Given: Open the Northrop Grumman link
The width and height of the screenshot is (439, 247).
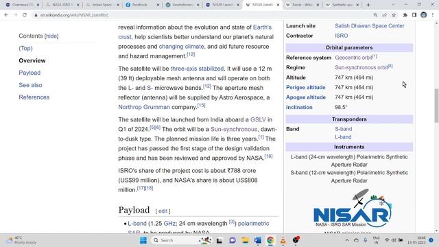Looking at the screenshot, I should tap(144, 107).
